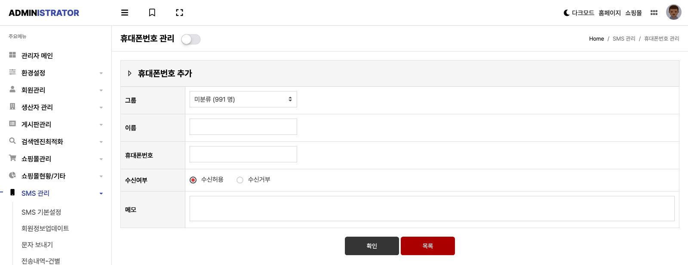Viewport: 688px width, 265px height.
Task: Open 회원정보업데이트 submenu item
Action: pos(45,228)
